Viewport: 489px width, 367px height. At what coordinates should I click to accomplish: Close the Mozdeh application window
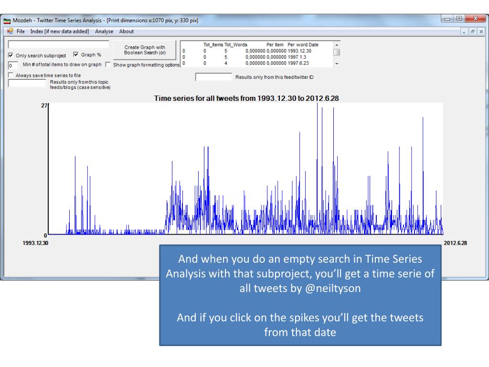point(475,19)
